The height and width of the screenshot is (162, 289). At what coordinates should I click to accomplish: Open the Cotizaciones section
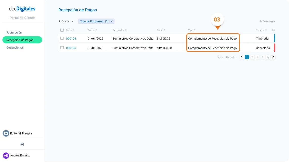click(15, 47)
